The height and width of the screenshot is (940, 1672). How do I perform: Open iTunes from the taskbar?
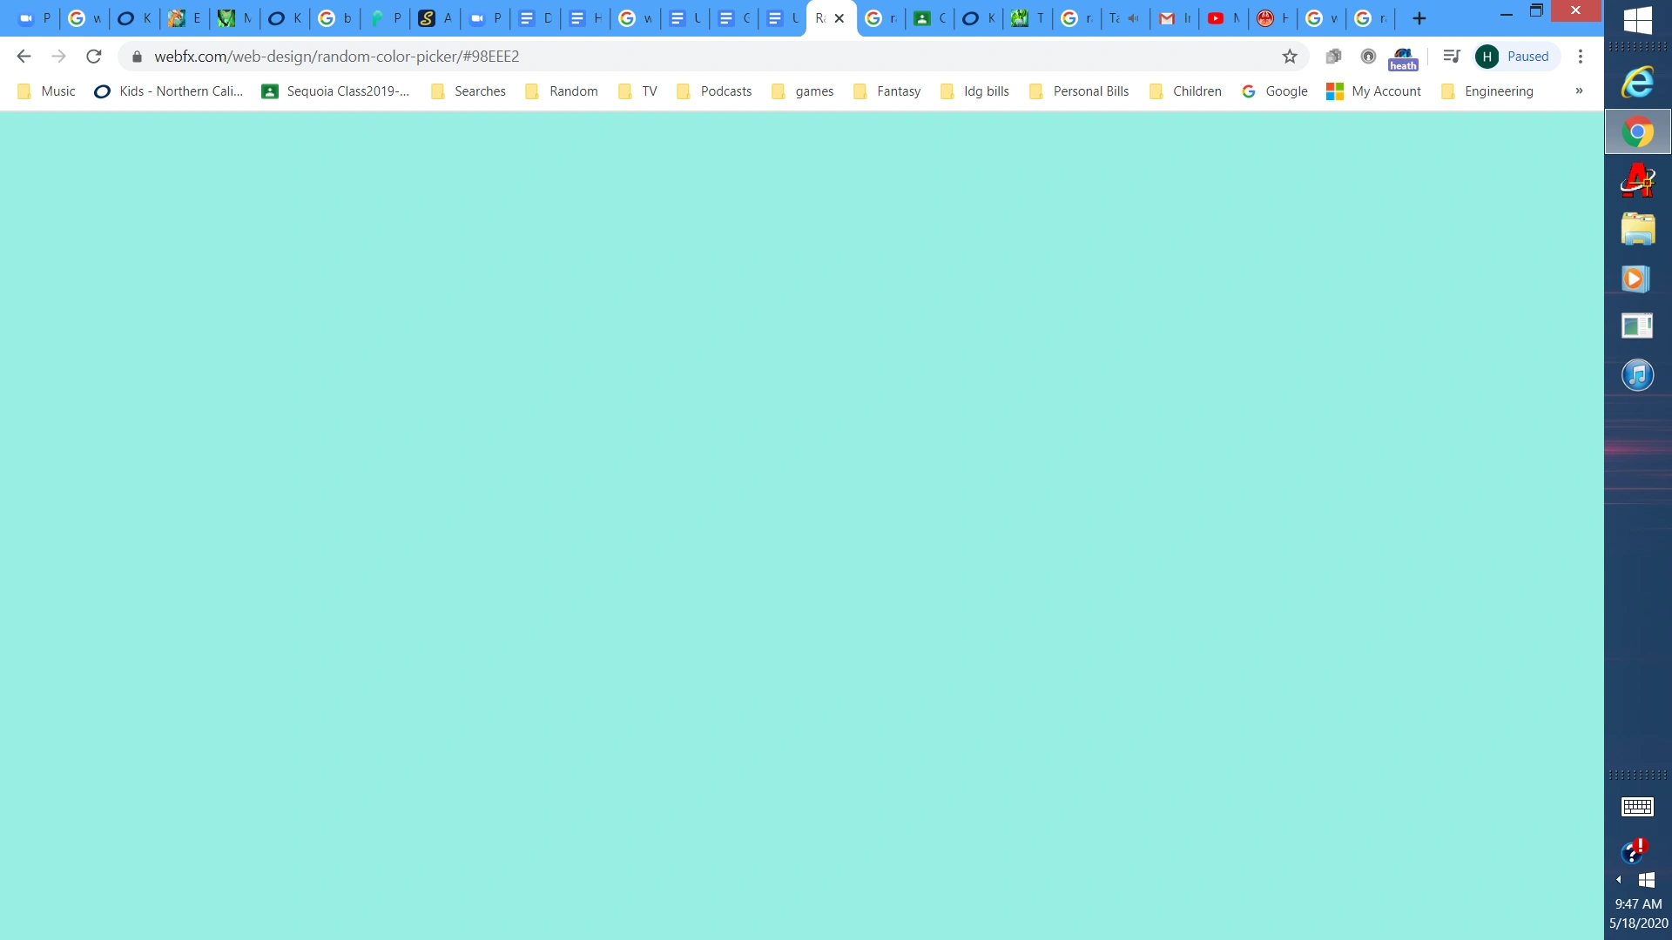coord(1637,375)
